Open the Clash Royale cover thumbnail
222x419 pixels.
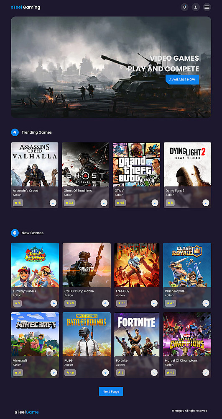[187, 265]
